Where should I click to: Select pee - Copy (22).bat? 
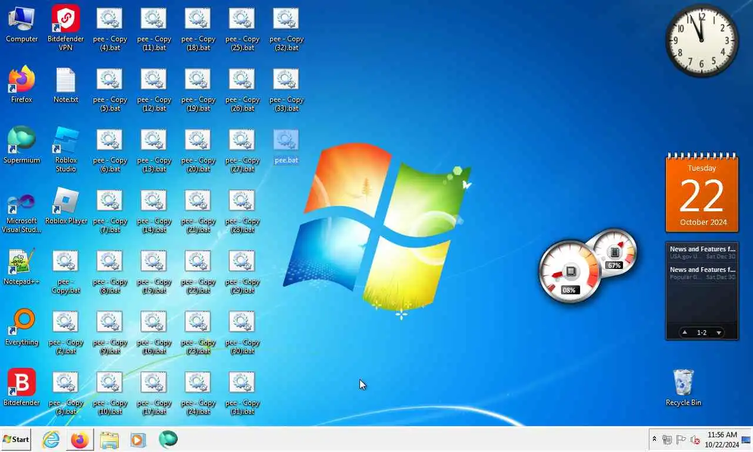(198, 272)
